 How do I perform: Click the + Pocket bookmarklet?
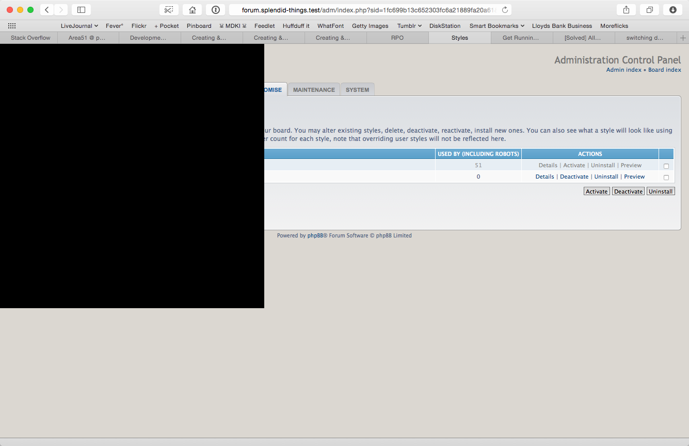167,26
